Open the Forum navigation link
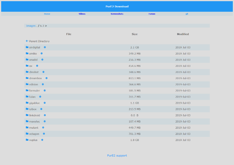This screenshot has width=234, height=165. 152,14
